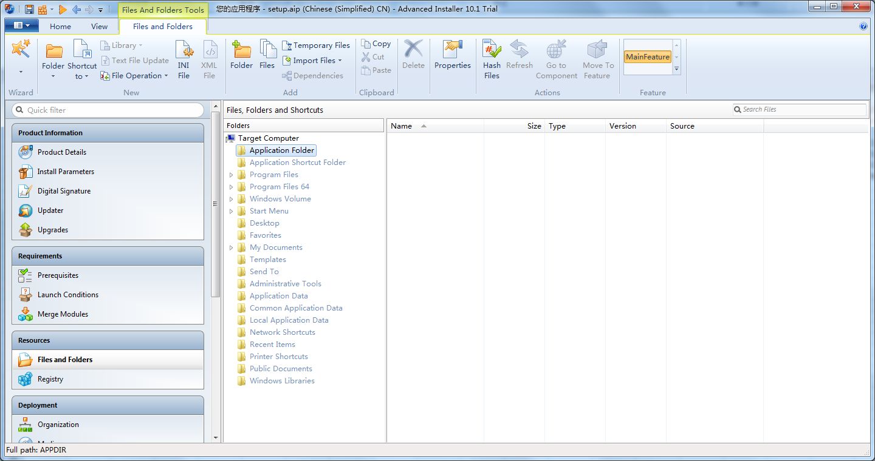The image size is (875, 461).
Task: Switch to the Home ribbon tab
Action: [60, 27]
